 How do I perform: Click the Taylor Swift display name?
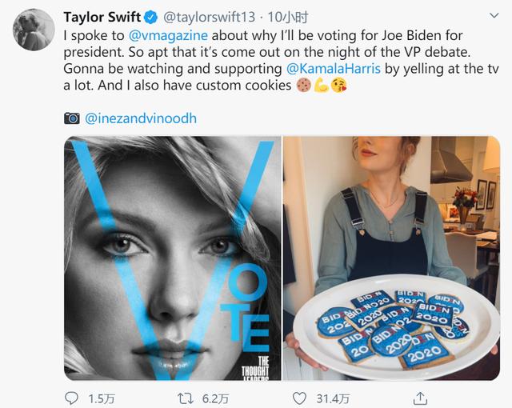coord(102,17)
